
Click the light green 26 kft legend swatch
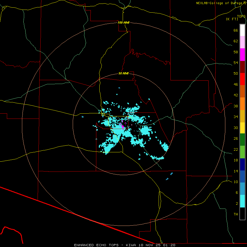tap(242, 152)
